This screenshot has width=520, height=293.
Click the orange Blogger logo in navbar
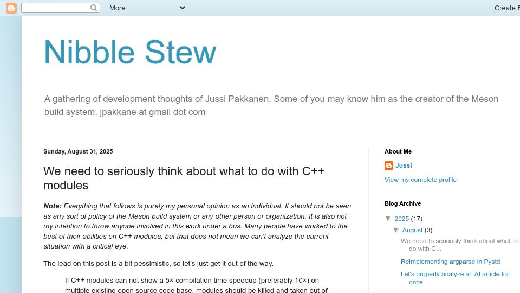pos(11,8)
